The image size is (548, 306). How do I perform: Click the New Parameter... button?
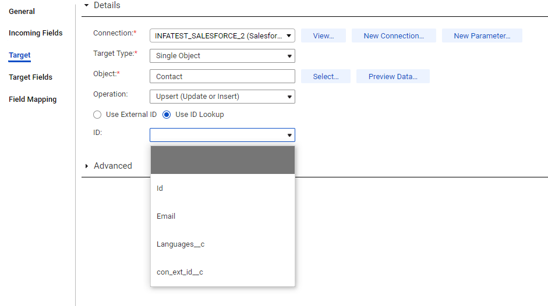[x=482, y=35]
